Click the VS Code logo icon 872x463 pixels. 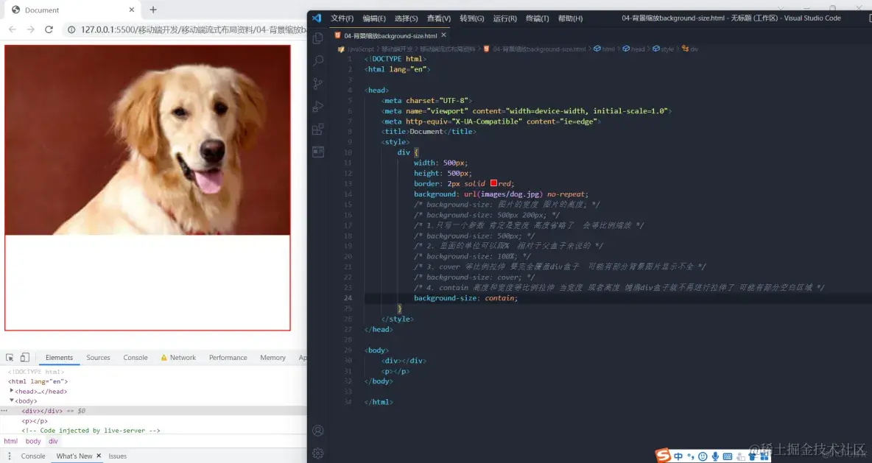click(x=317, y=18)
